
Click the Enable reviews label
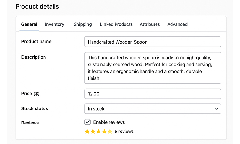(x=109, y=122)
